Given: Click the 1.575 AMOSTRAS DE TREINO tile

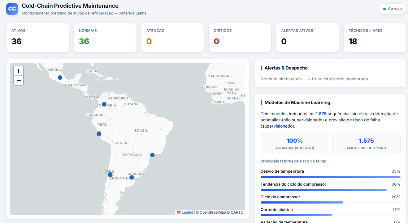Looking at the screenshot, I should pyautogui.click(x=366, y=144).
